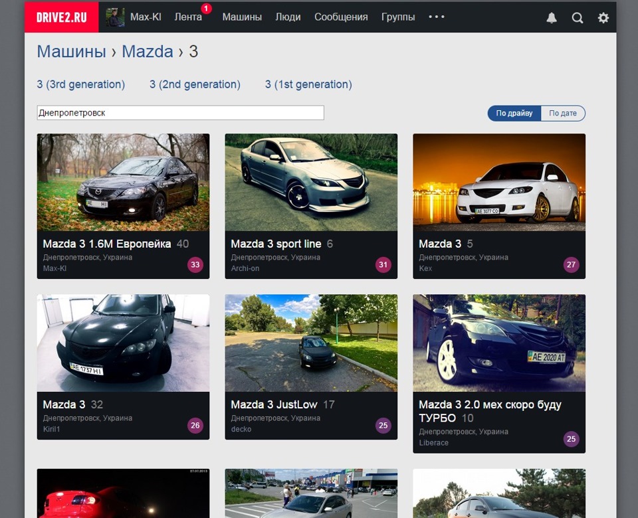Image resolution: width=638 pixels, height=518 pixels.
Task: Filter by 3 (3rd generation)
Action: click(x=81, y=84)
